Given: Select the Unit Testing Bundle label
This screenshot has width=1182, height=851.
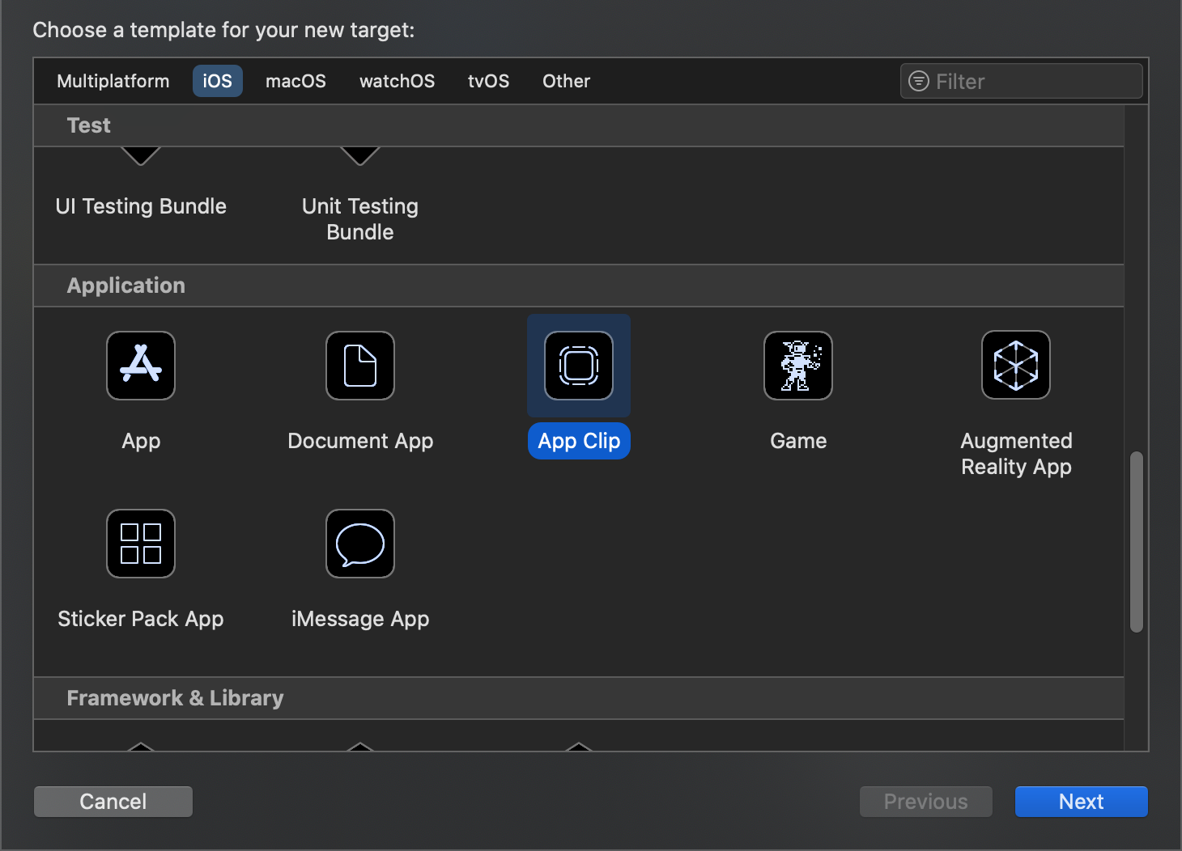Looking at the screenshot, I should (x=360, y=219).
